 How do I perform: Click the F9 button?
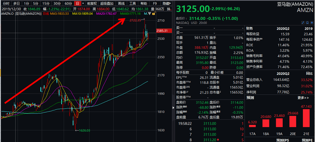pyautogui.click(x=155, y=4)
